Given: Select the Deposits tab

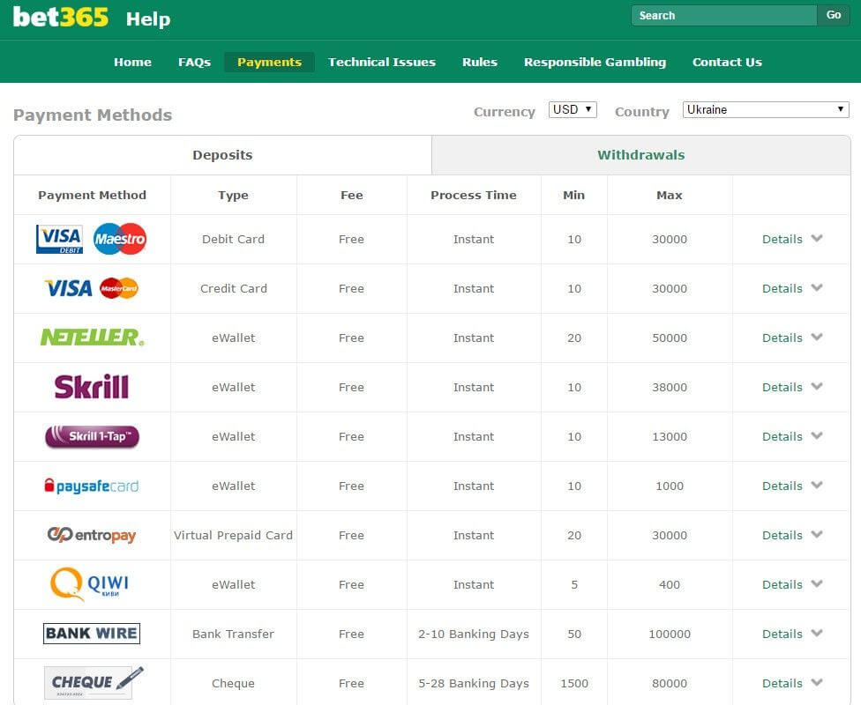Looking at the screenshot, I should coord(222,154).
